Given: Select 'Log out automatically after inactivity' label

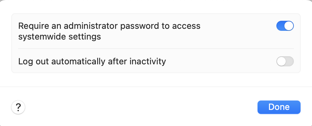Looking at the screenshot, I should coord(92,62).
